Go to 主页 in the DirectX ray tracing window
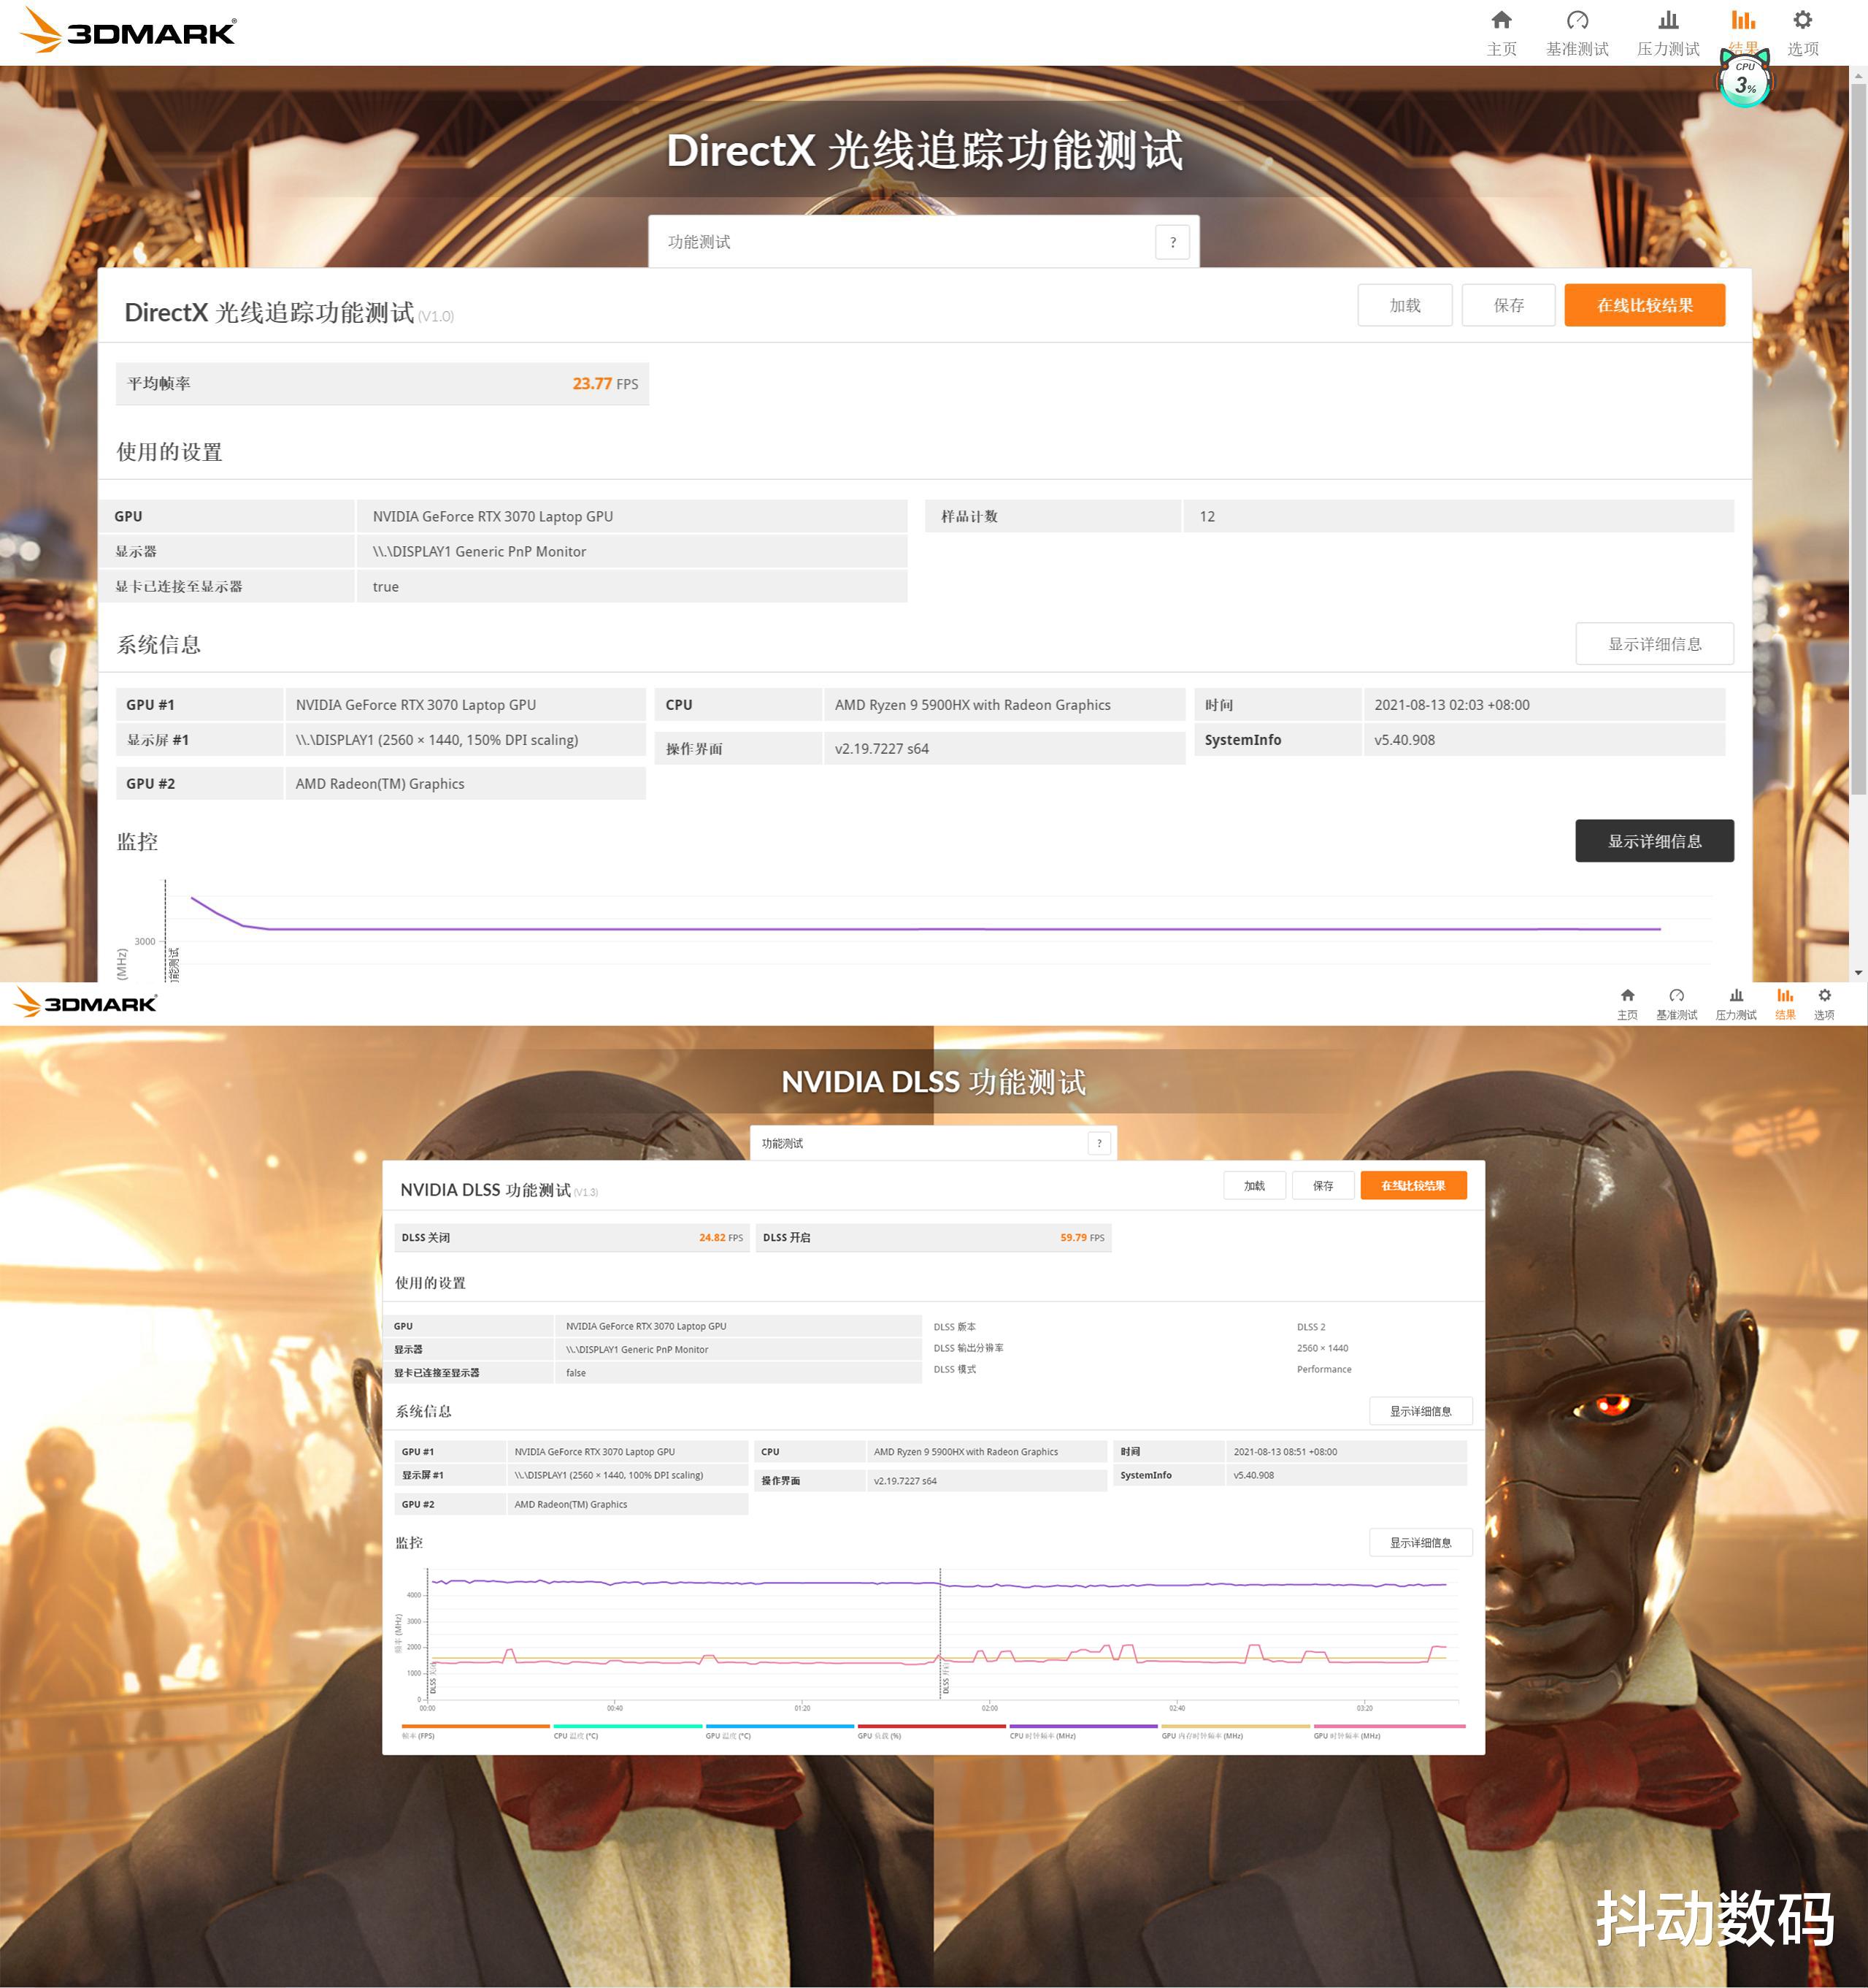Screen dimensions: 1868x1988 (x=1502, y=32)
